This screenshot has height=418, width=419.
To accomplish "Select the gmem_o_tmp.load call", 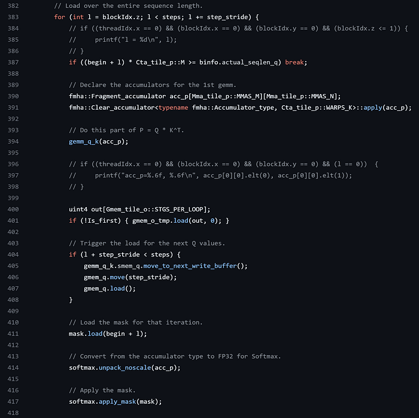I will coord(181,221).
